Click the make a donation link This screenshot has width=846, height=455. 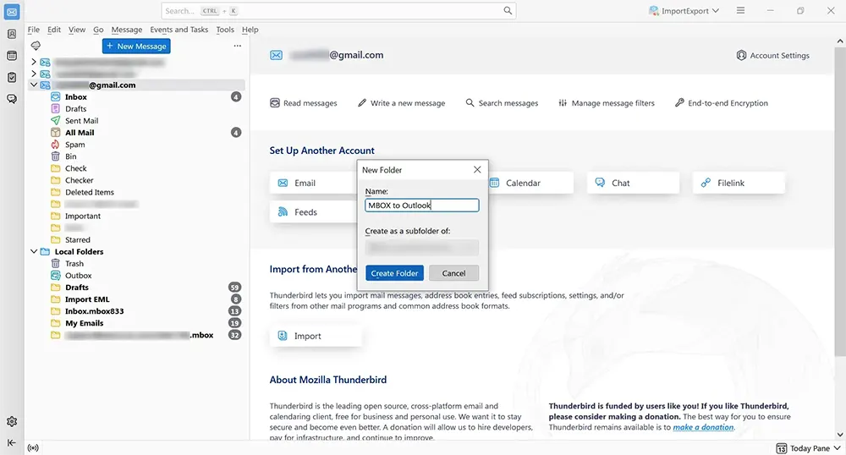coord(703,427)
